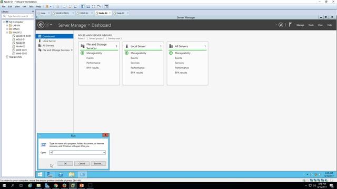Image resolution: width=337 pixels, height=189 pixels.
Task: Click the Library search box
Action: point(17,16)
